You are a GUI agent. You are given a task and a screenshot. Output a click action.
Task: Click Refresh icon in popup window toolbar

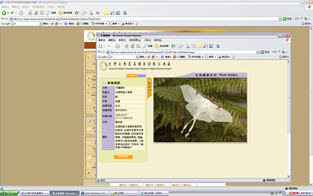tap(133, 46)
